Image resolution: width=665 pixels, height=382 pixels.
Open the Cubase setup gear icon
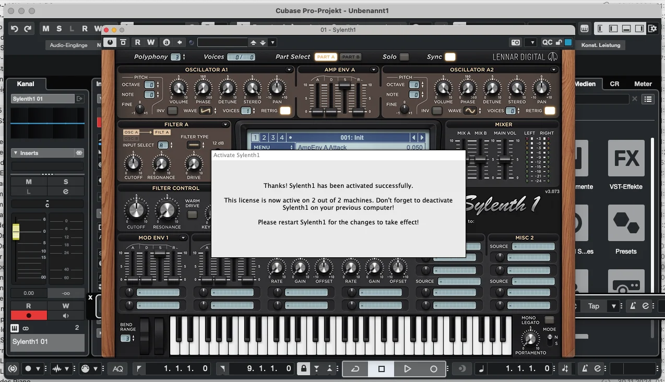[x=652, y=29]
